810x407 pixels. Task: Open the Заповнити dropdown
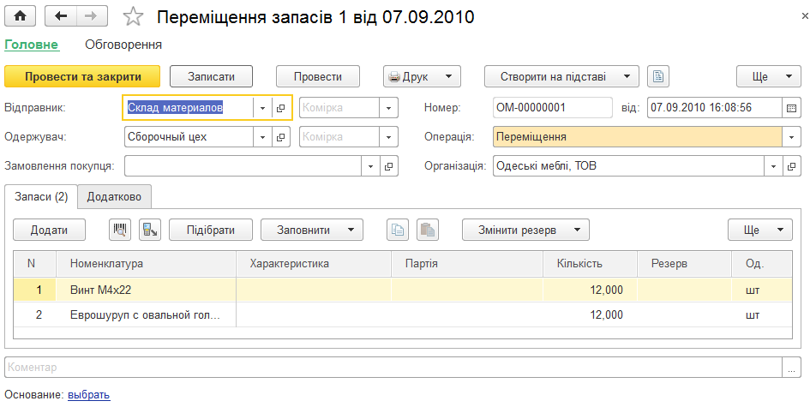pos(312,230)
